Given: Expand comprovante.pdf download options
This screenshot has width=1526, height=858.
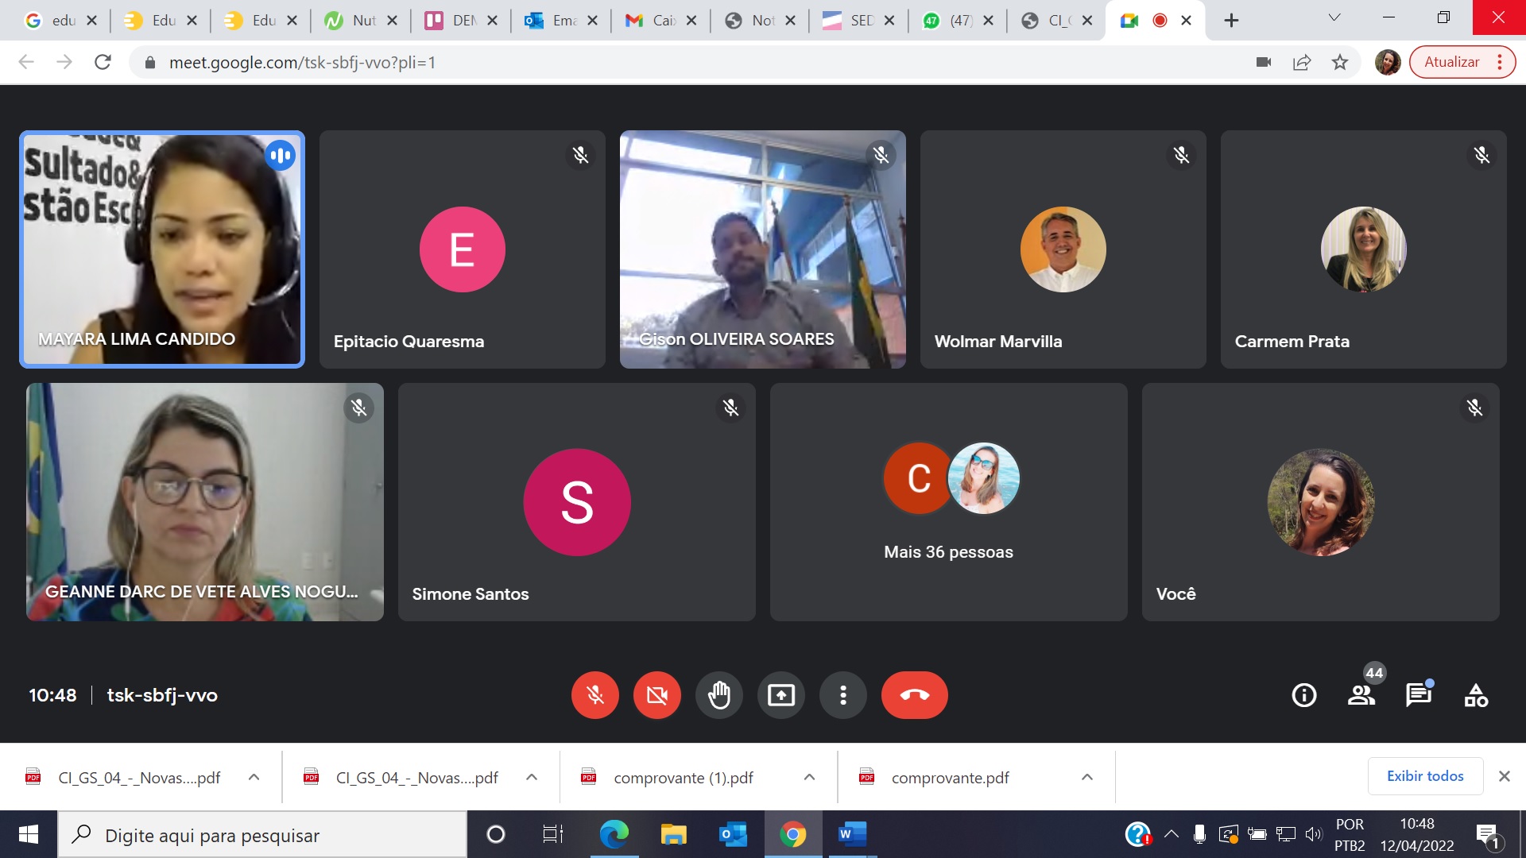Looking at the screenshot, I should (1087, 777).
